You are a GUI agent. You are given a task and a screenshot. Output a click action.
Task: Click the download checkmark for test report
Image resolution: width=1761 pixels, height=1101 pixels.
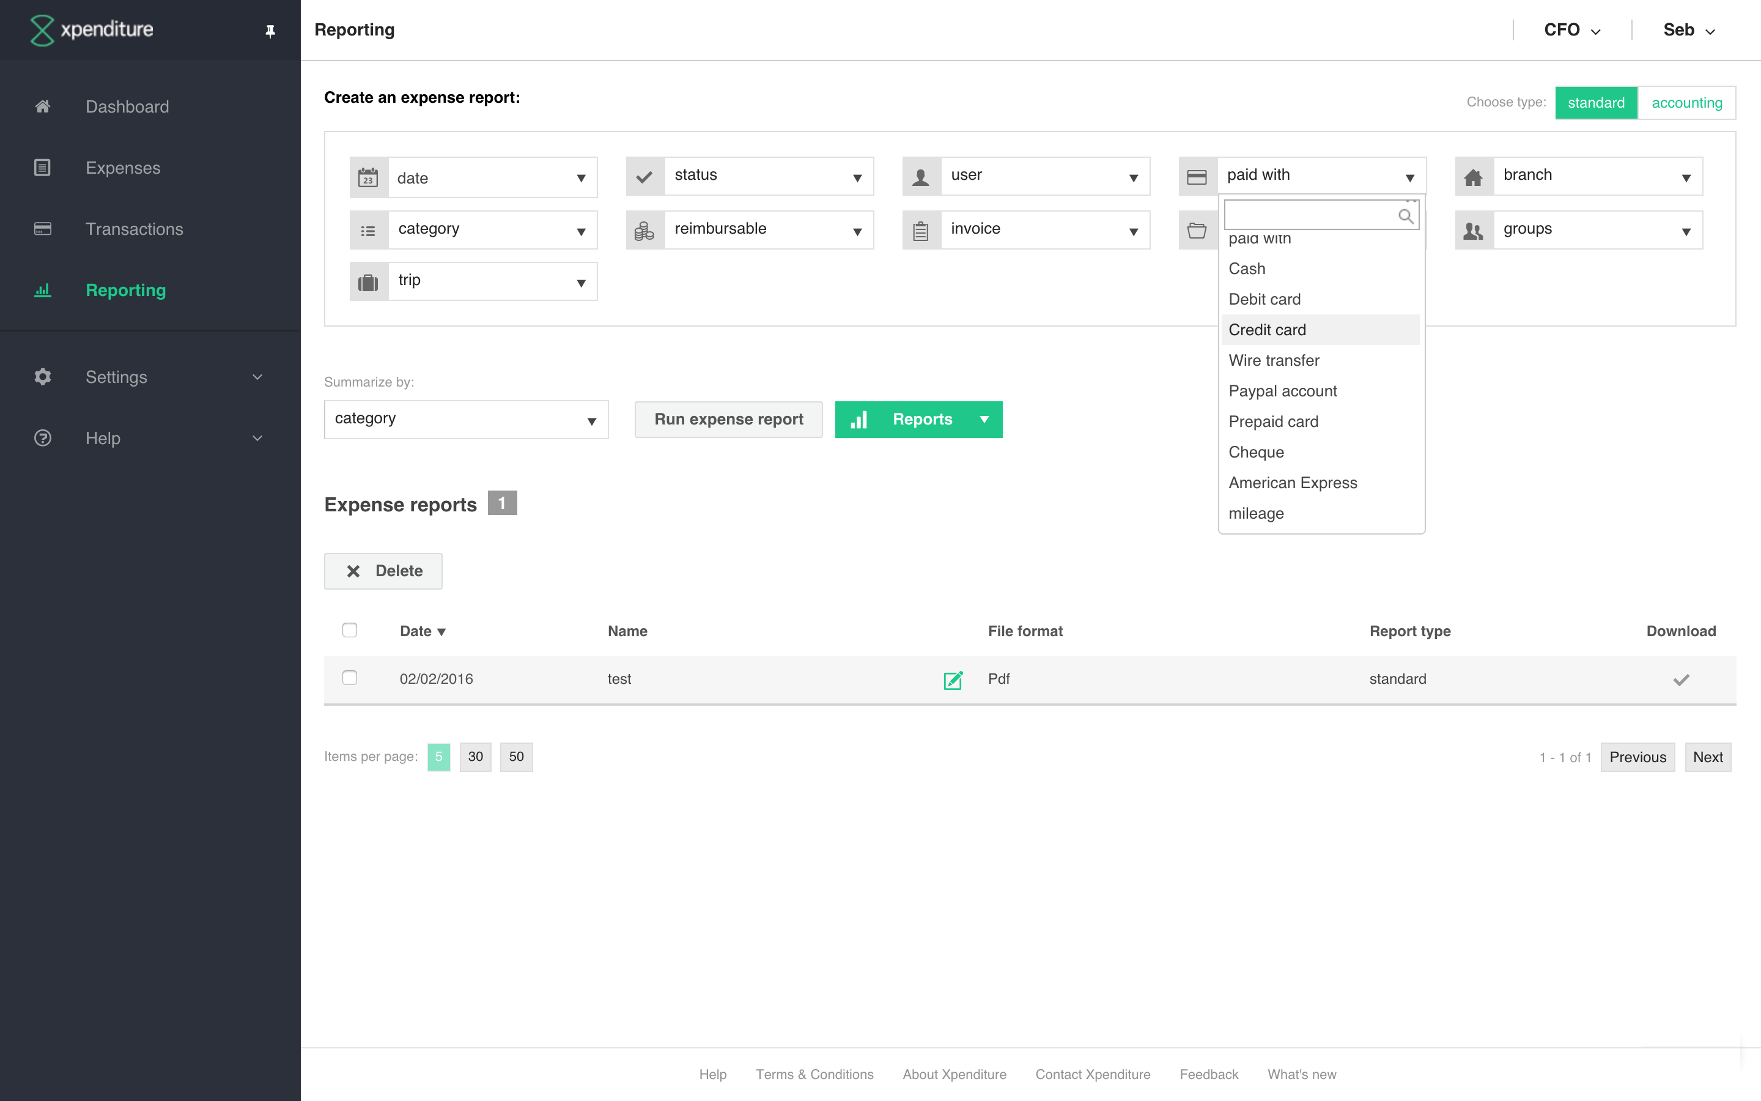tap(1680, 680)
